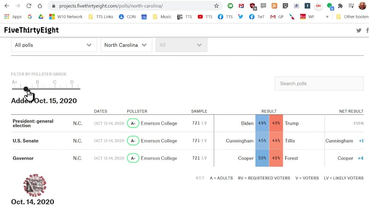Click the Search polls input field

point(319,83)
